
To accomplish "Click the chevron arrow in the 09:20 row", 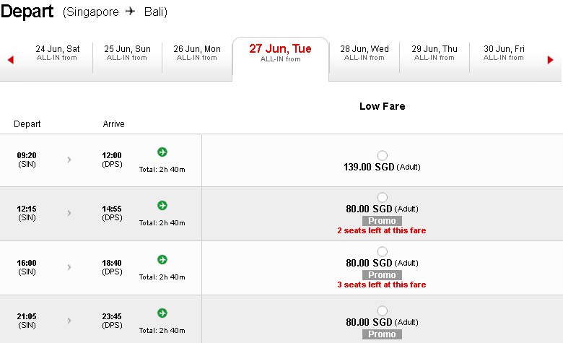I will click(69, 160).
